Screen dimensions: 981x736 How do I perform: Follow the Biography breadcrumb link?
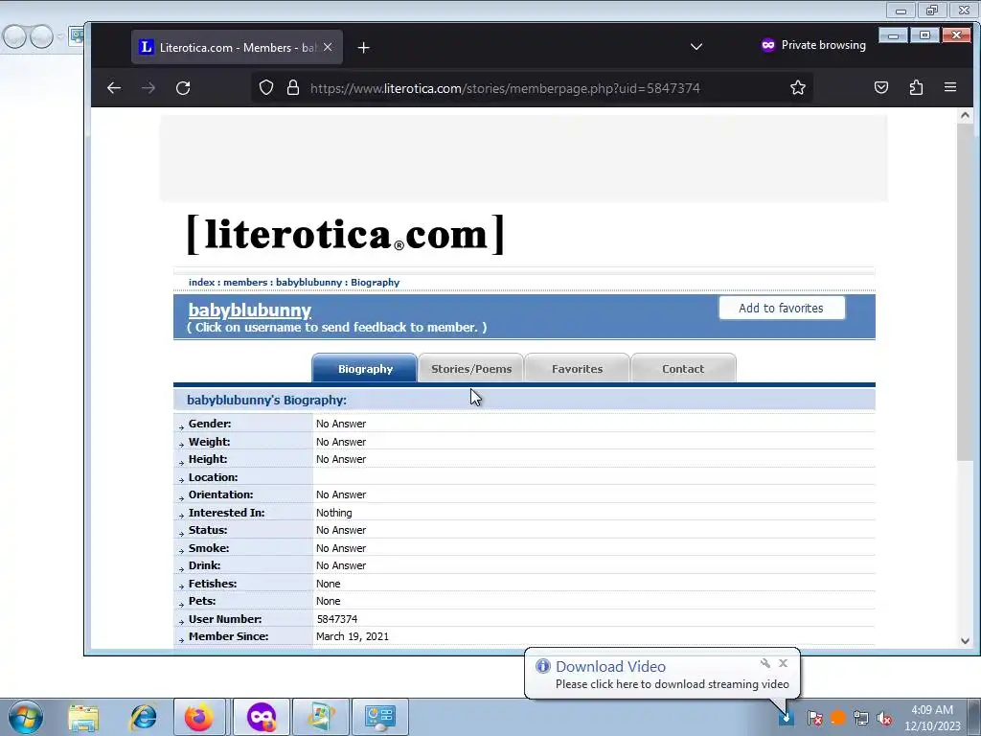click(375, 283)
